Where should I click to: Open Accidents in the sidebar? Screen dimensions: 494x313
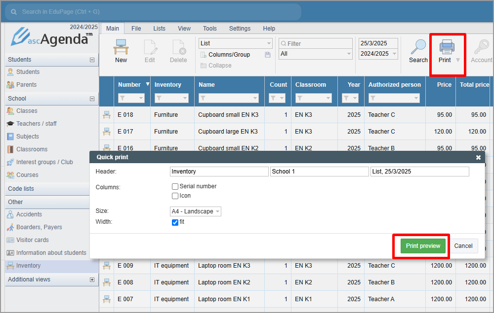pos(29,214)
